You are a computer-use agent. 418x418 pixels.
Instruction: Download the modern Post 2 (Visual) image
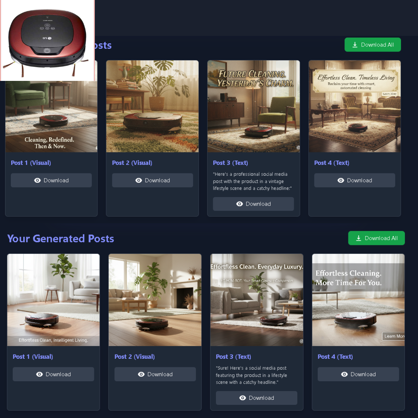(x=155, y=374)
